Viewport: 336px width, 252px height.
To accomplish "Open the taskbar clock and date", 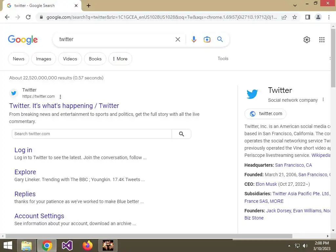I will pos(322,246).
